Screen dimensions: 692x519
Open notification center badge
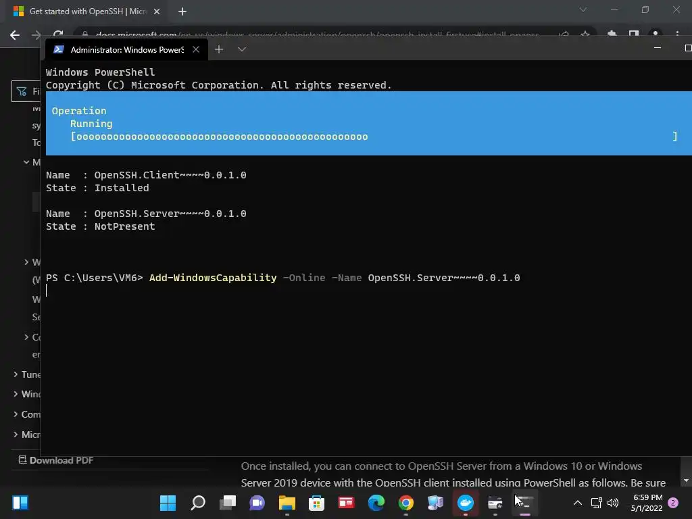(x=673, y=503)
